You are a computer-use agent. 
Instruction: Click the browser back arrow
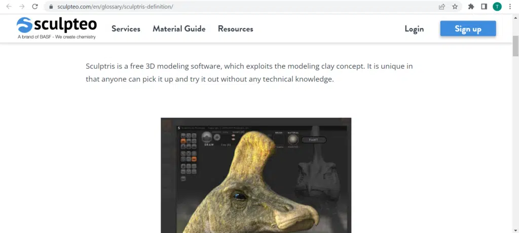pos(9,7)
